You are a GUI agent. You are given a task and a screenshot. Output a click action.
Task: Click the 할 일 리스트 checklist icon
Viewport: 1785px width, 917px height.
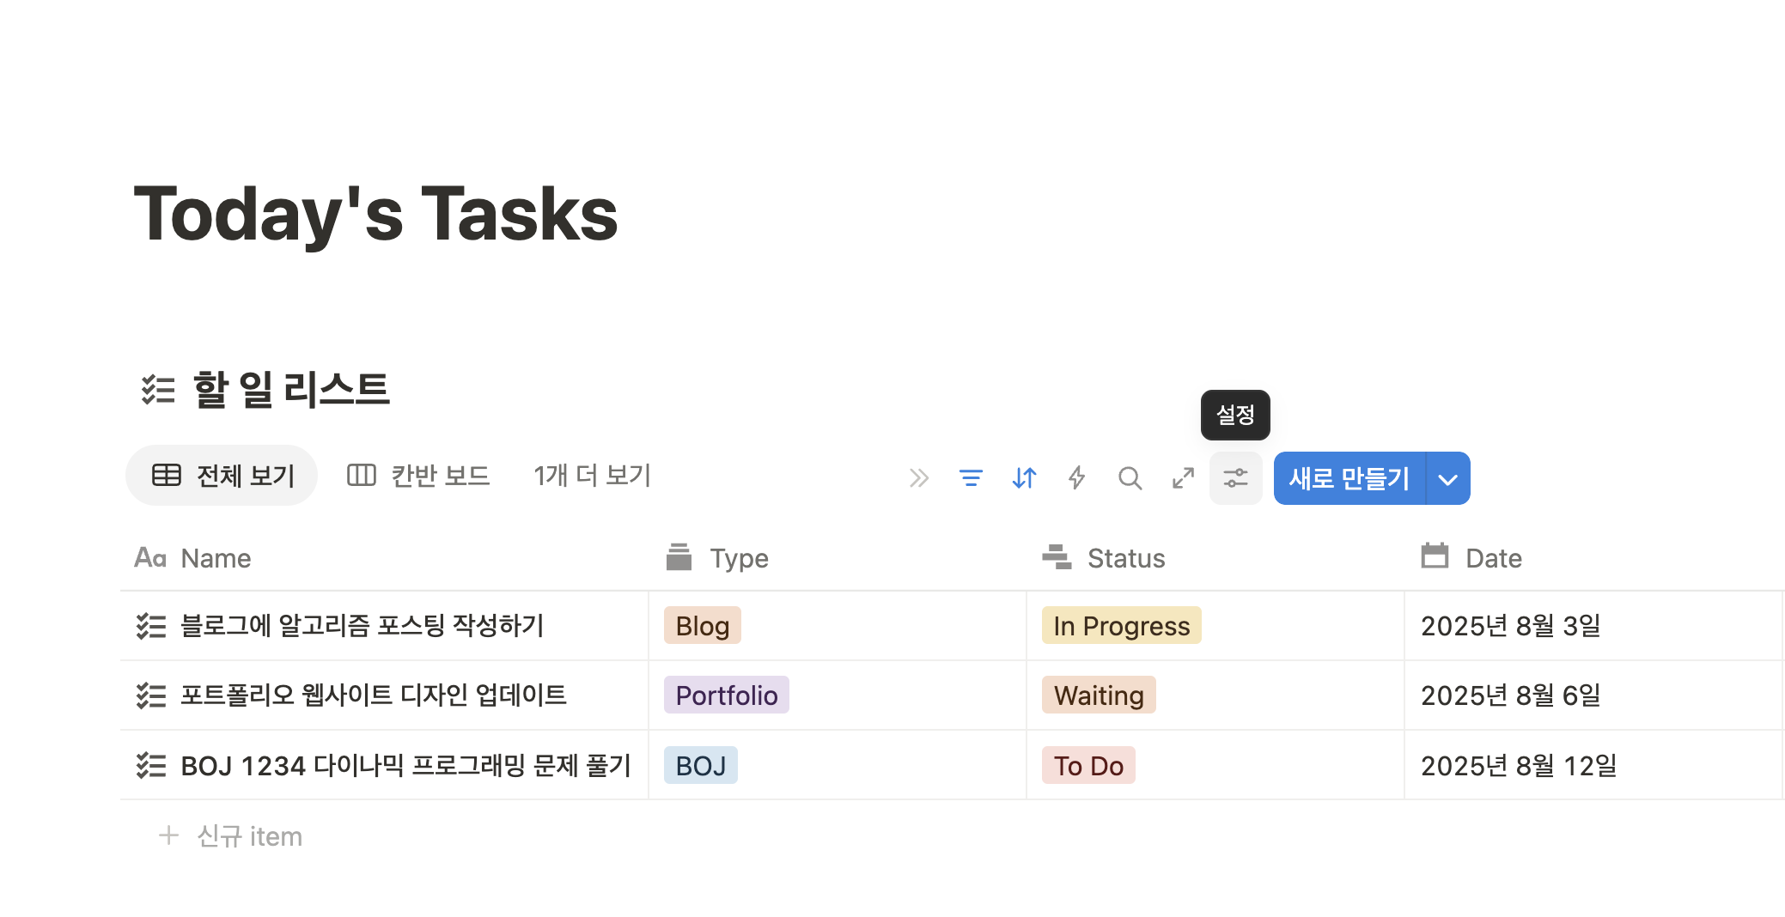tap(157, 391)
